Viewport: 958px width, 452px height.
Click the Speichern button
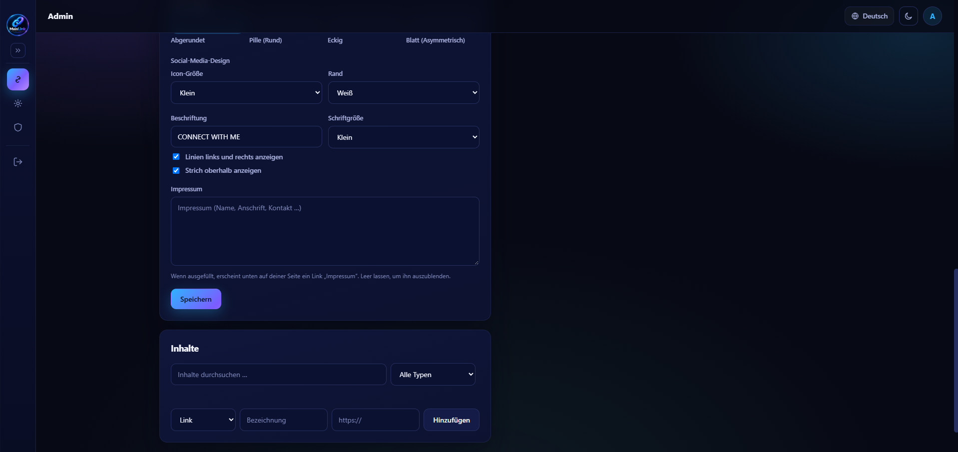click(x=196, y=299)
